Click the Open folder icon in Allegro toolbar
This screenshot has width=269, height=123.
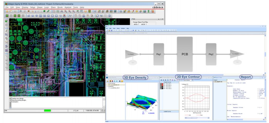click(11, 11)
